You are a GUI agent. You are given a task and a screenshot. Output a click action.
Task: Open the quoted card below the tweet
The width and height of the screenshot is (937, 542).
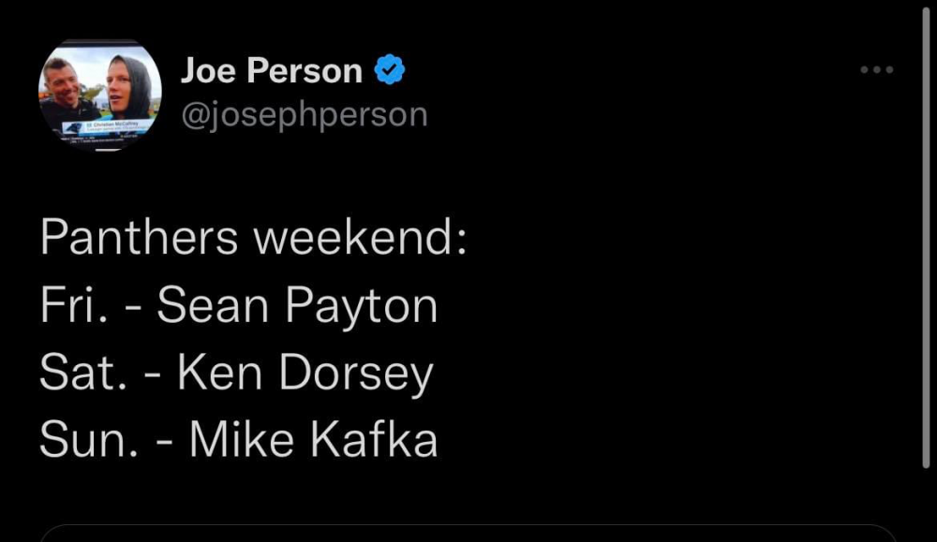468,534
